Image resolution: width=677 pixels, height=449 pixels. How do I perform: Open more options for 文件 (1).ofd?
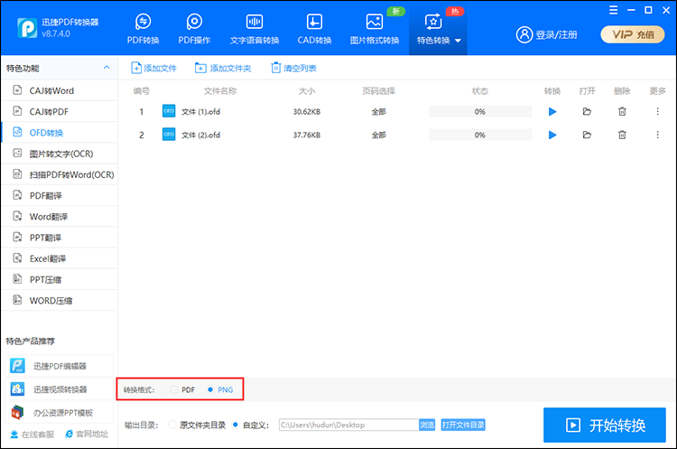coord(657,111)
